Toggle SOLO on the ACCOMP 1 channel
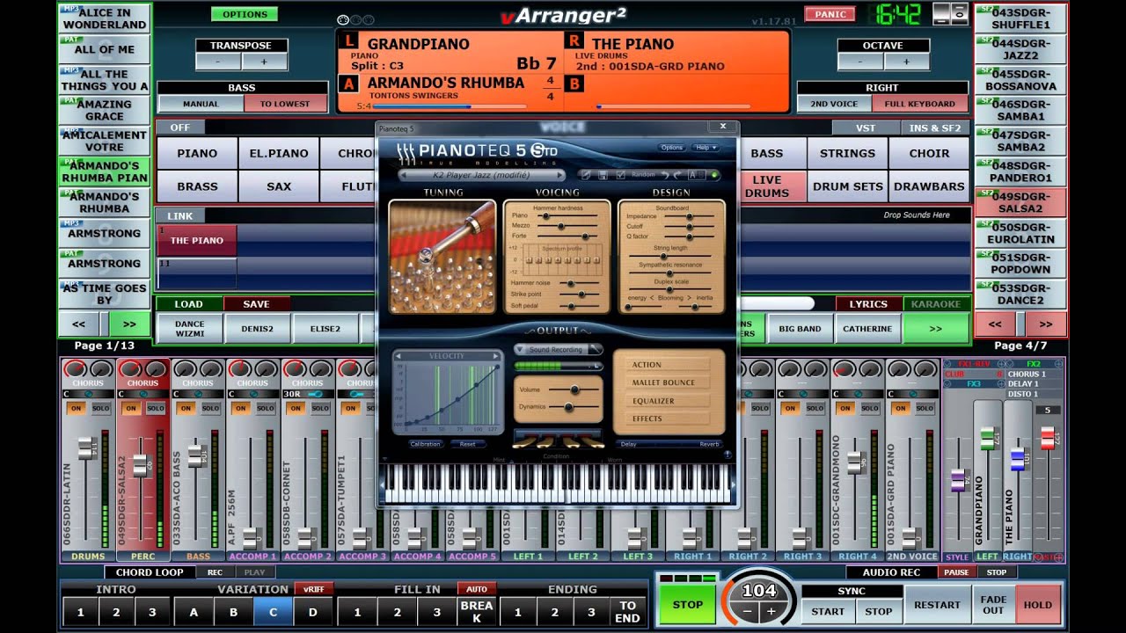1126x633 pixels. coord(265,408)
